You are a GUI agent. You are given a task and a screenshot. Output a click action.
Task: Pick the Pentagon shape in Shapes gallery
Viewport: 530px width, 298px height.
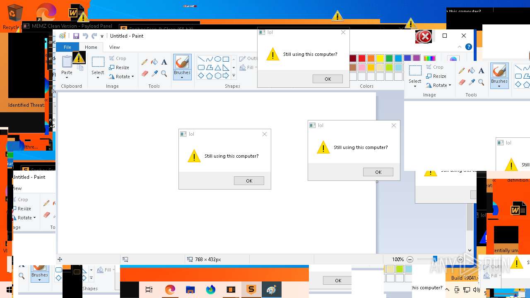209,76
